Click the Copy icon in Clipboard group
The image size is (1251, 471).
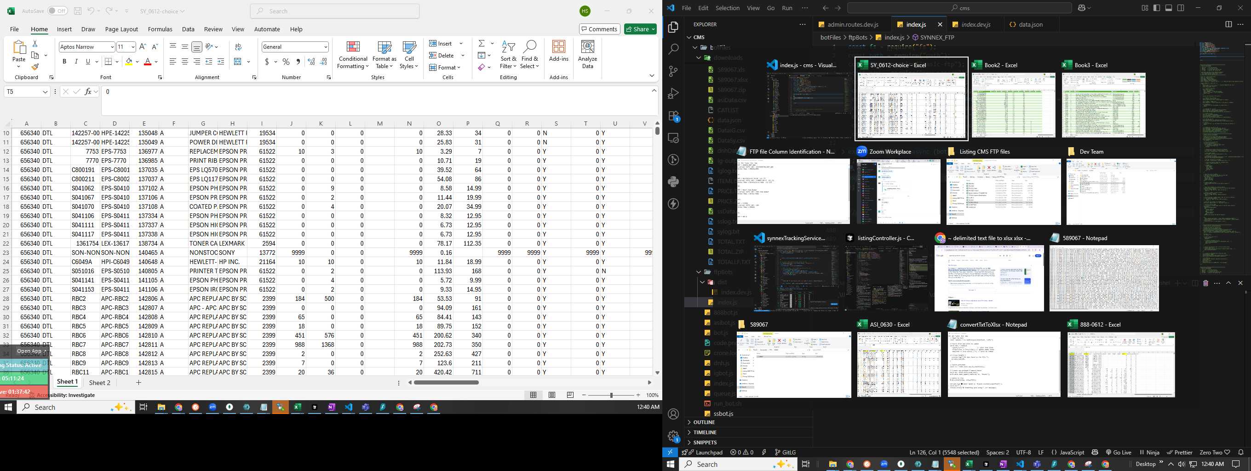(x=35, y=55)
